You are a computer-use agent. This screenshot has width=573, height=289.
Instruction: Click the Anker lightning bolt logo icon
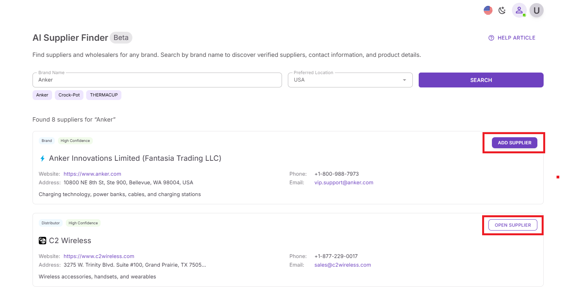(x=43, y=158)
